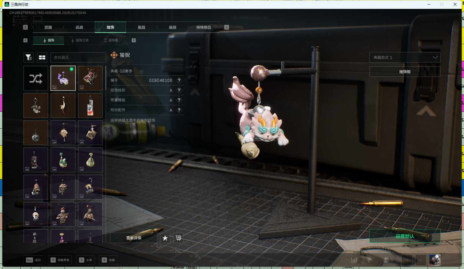Open player avatar in bottom corner
Viewport: 464px width, 269px height.
click(x=435, y=260)
